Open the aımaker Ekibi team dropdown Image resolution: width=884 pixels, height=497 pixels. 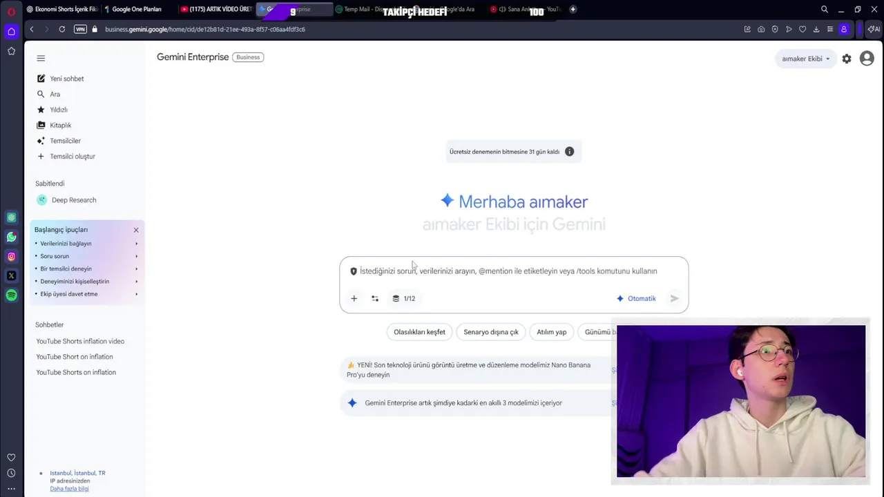click(806, 59)
